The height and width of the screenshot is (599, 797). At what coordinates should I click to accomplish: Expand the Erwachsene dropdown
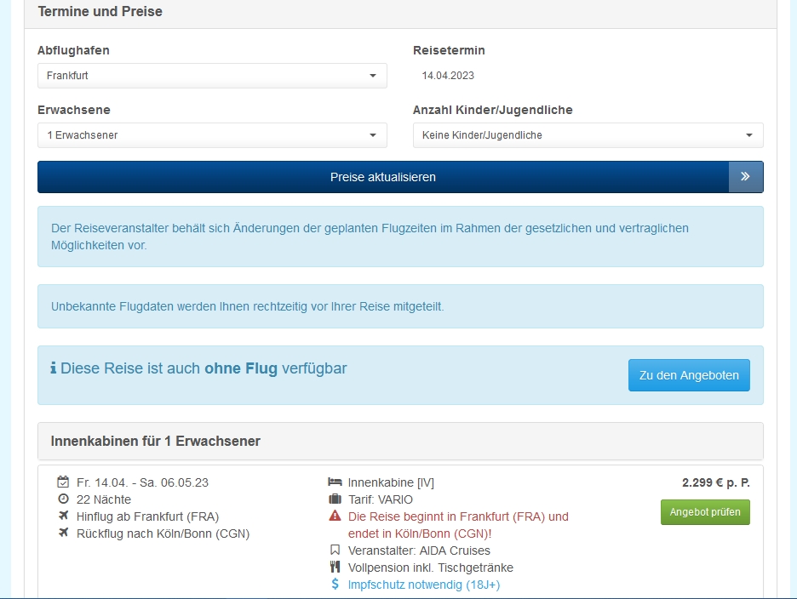coord(212,135)
